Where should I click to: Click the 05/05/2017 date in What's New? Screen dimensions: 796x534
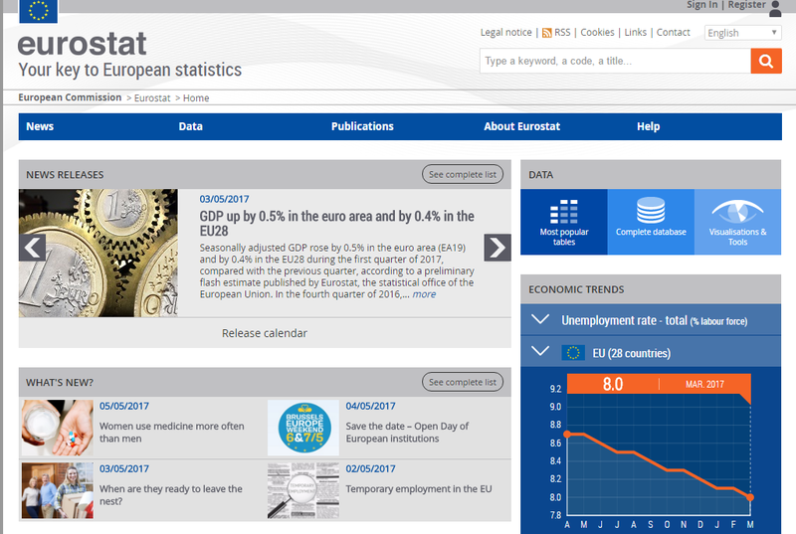[x=123, y=406]
